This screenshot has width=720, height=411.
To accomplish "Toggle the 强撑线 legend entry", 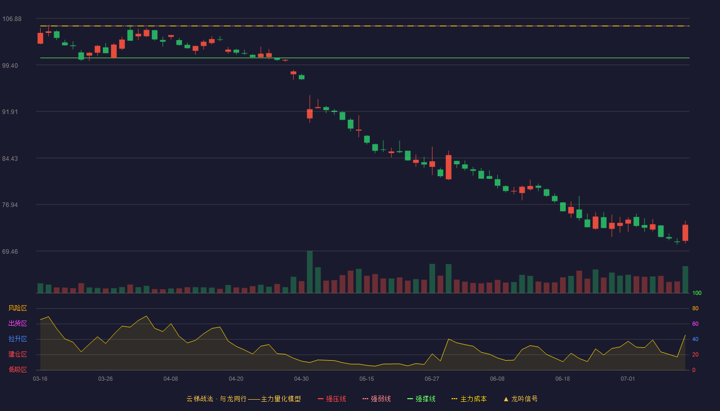I will [x=421, y=399].
